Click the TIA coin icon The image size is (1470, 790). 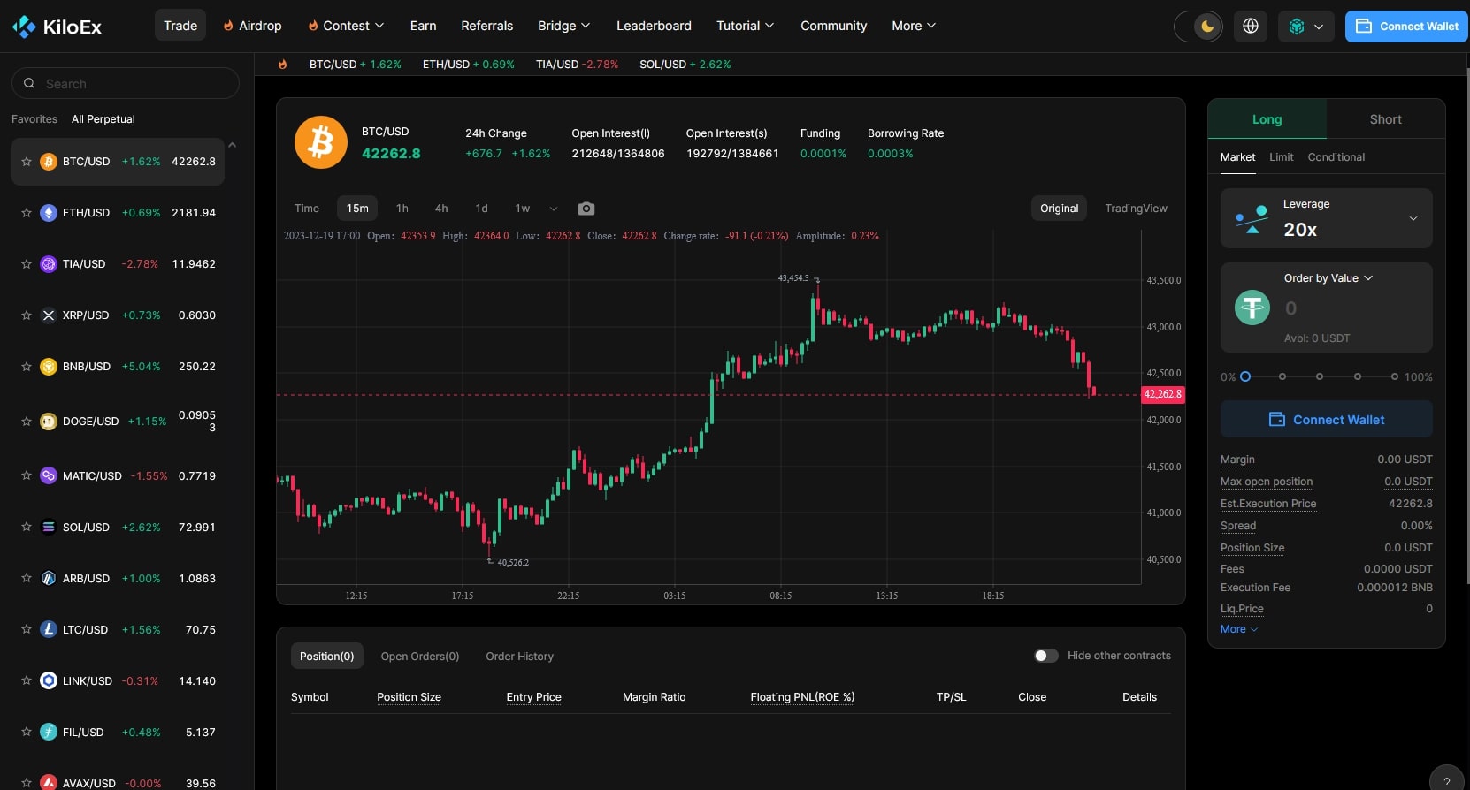pyautogui.click(x=49, y=264)
